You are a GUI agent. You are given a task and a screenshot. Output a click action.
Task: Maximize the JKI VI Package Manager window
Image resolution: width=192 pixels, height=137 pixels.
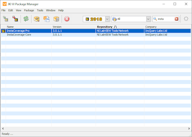[x=175, y=4]
